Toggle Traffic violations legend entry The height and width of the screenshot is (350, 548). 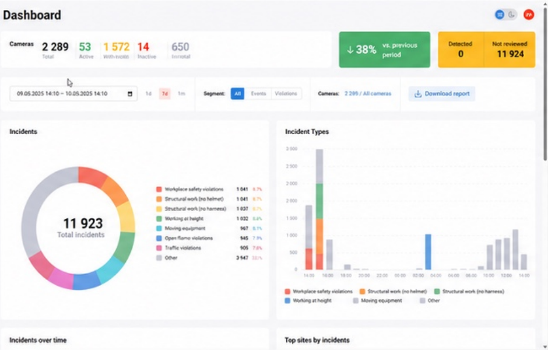pos(178,248)
